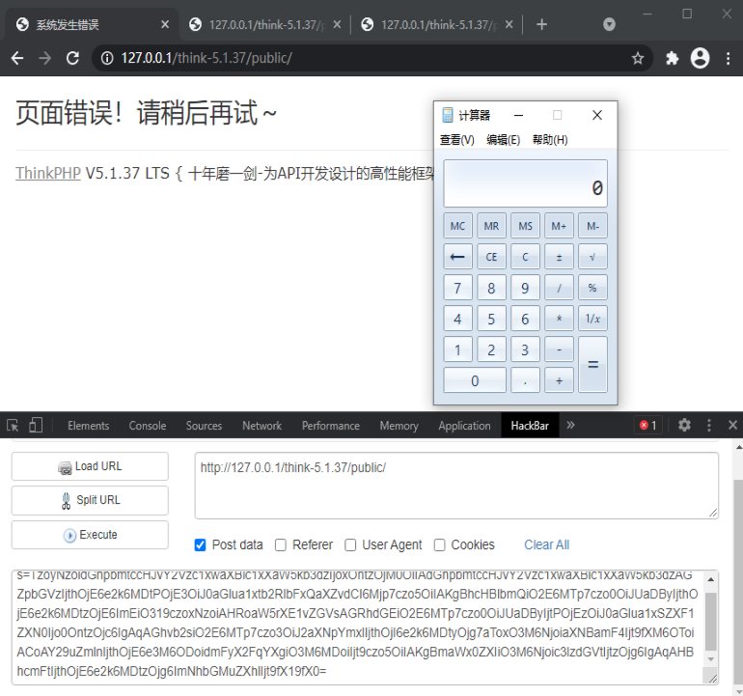Click the calculator digit 5
The width and height of the screenshot is (743, 696).
point(491,319)
